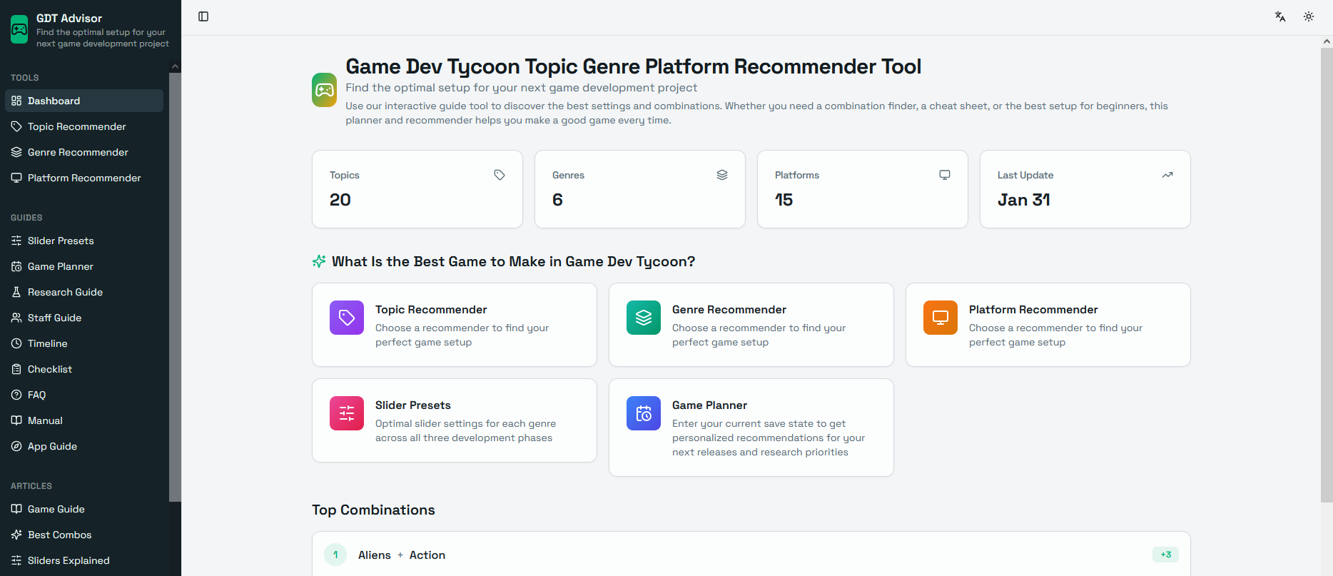The height and width of the screenshot is (576, 1333).
Task: Toggle the light/dark theme sun icon
Action: pyautogui.click(x=1309, y=16)
